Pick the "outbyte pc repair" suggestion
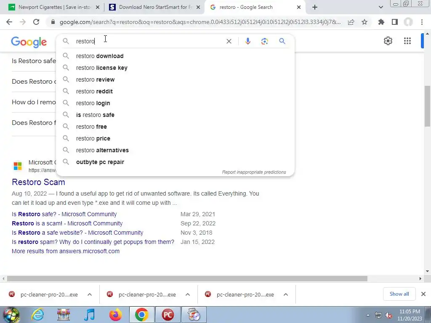Image resolution: width=431 pixels, height=323 pixels. [x=176, y=162]
